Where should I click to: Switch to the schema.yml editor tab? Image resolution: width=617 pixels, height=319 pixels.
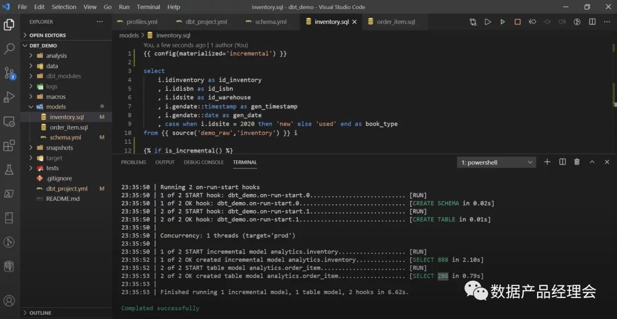pos(270,22)
